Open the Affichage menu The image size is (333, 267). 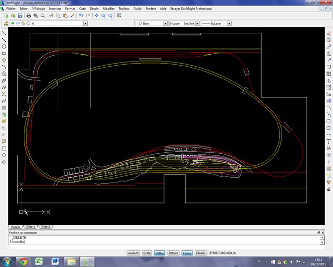coord(38,9)
